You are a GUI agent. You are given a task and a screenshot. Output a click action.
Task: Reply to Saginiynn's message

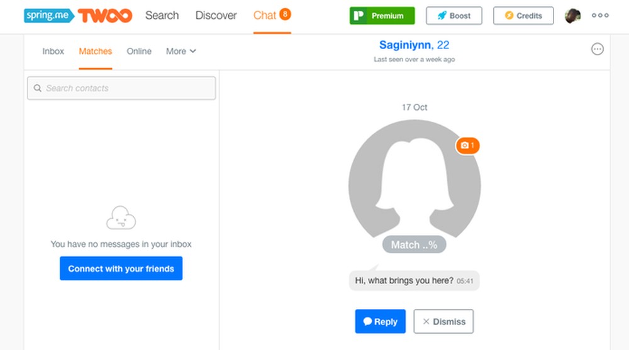[x=380, y=322]
